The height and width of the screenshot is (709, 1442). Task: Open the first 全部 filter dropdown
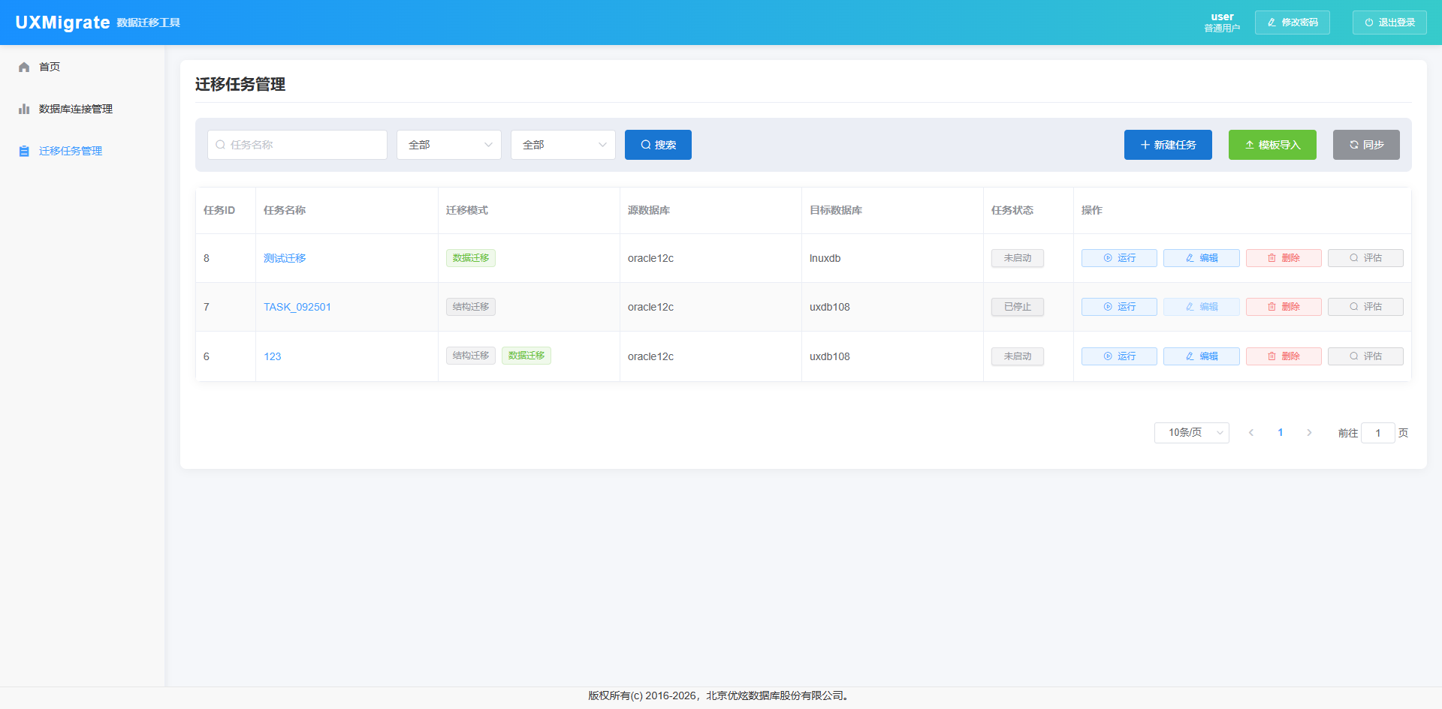click(449, 145)
